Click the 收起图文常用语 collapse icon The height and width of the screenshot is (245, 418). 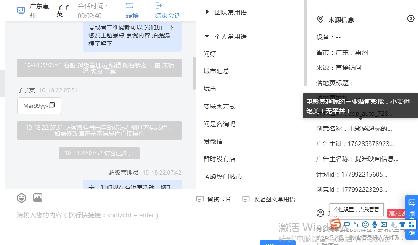[x=246, y=199]
